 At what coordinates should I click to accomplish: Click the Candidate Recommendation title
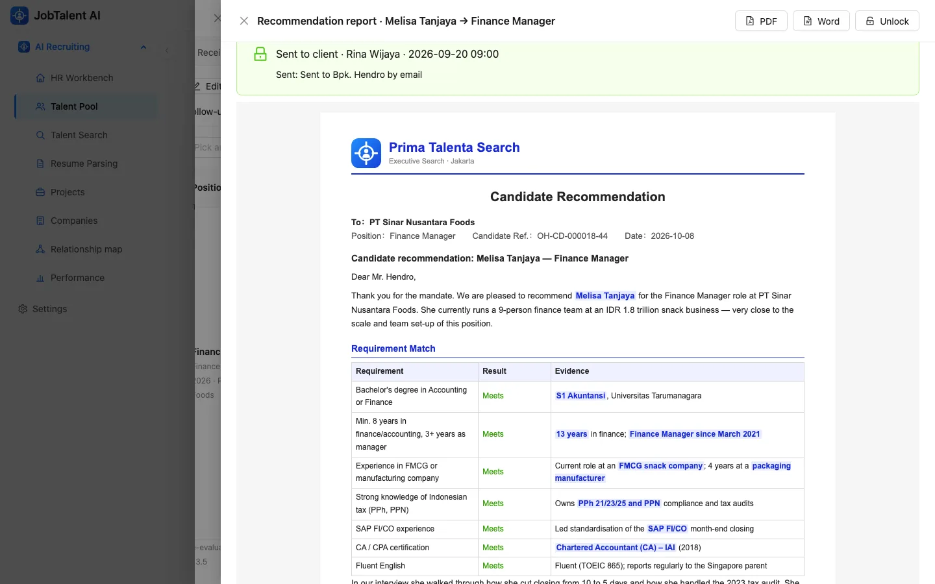point(578,197)
